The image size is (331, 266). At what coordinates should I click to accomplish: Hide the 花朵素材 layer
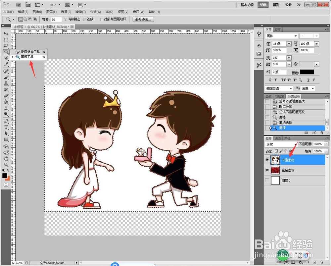tap(267, 170)
